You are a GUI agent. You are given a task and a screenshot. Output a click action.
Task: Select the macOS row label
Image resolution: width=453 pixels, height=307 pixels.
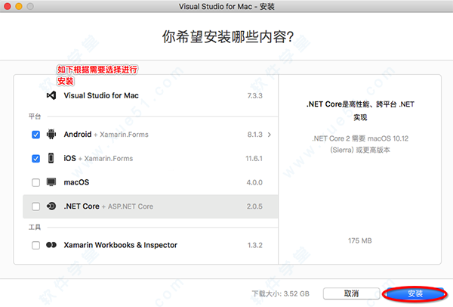coord(76,182)
